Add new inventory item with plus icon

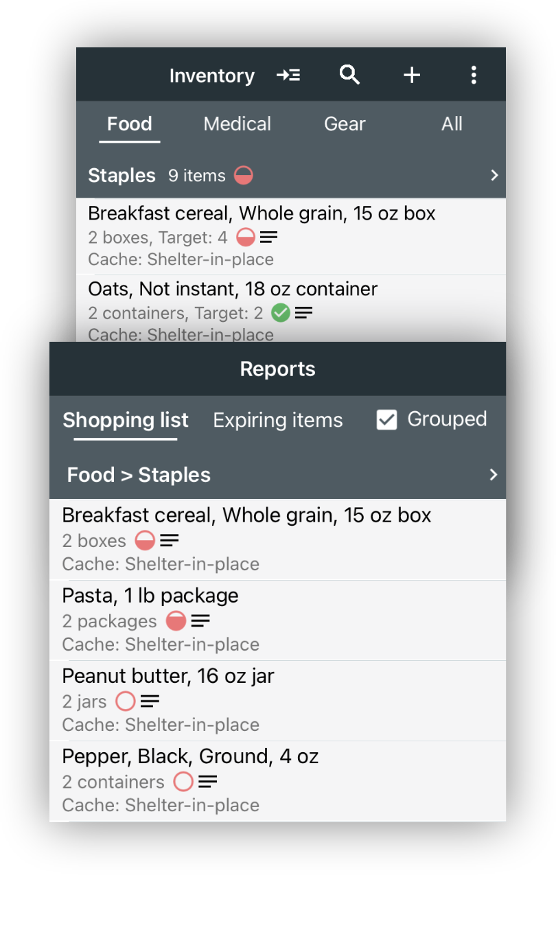(411, 75)
